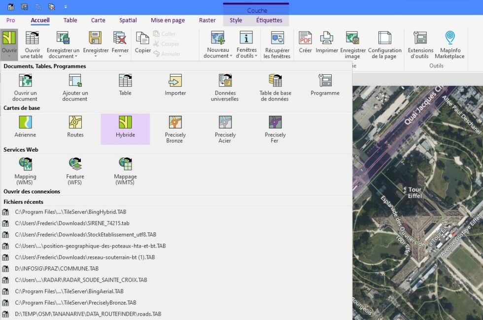
Task: Select the Aérienne base map
Action: pyautogui.click(x=25, y=128)
